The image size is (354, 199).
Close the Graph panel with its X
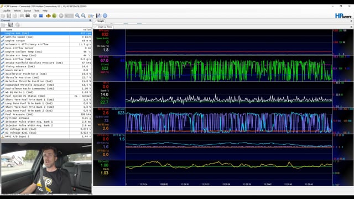pyautogui.click(x=351, y=21)
